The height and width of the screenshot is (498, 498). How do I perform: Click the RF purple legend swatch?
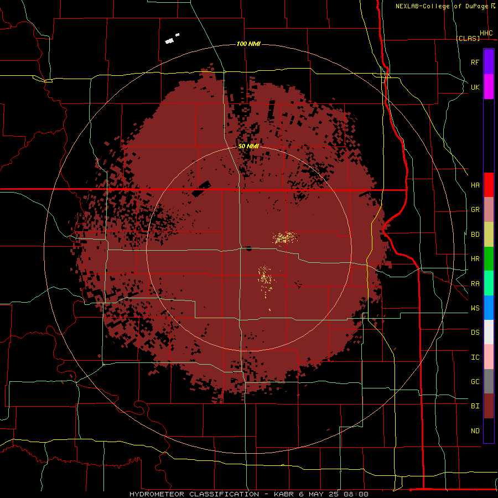pyautogui.click(x=489, y=62)
